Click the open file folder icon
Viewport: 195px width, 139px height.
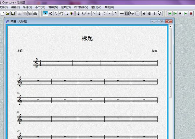pos(8,13)
